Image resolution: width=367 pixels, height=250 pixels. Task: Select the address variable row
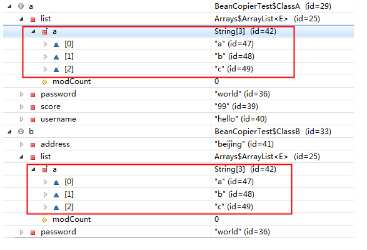pos(178,144)
